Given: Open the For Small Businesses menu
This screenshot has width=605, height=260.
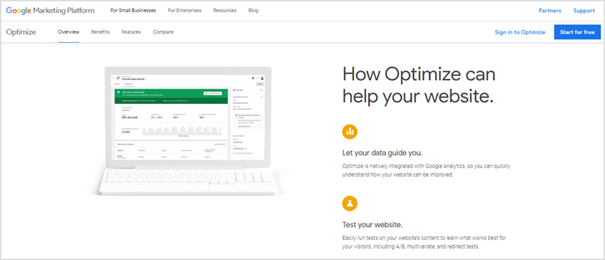Looking at the screenshot, I should pyautogui.click(x=133, y=11).
